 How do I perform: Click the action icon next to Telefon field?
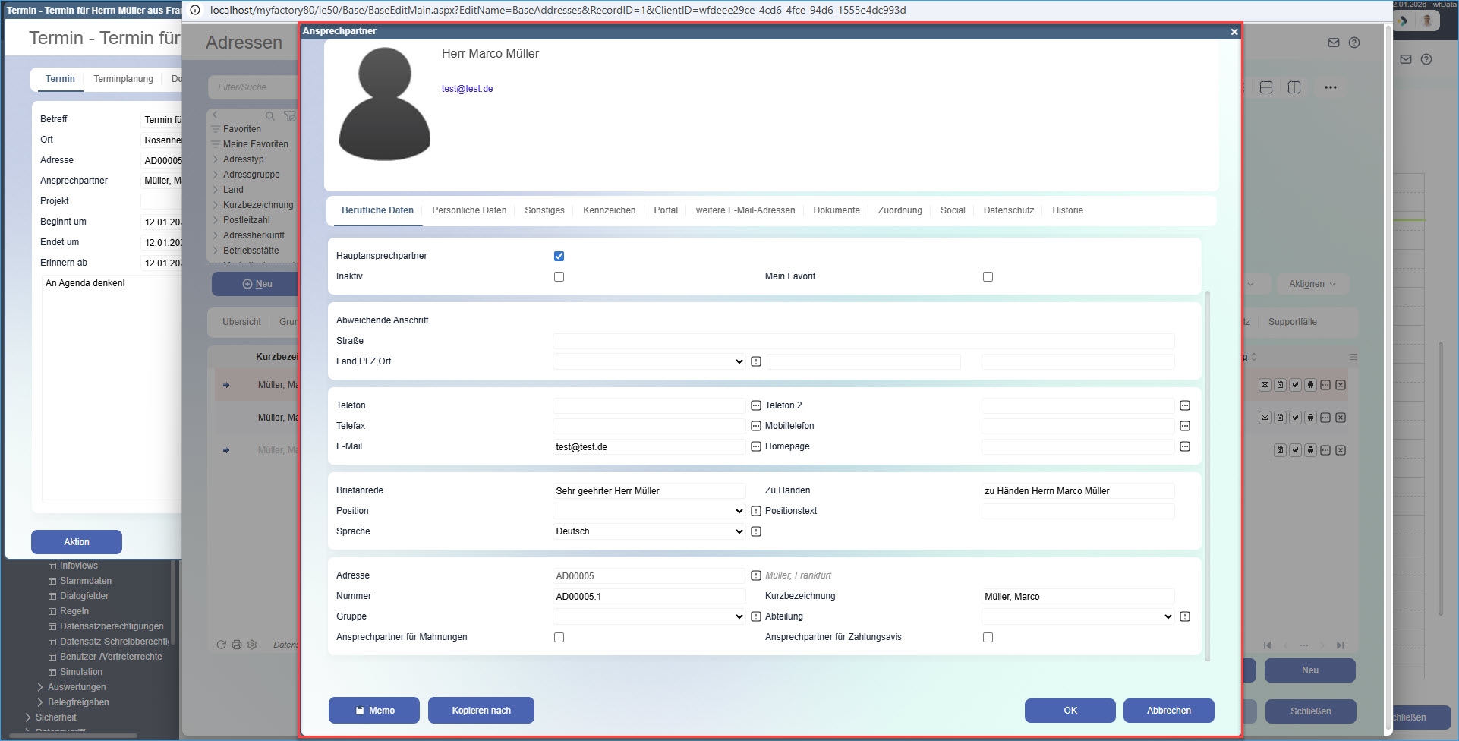click(755, 405)
